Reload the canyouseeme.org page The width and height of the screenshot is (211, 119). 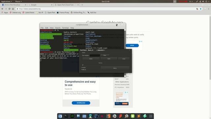point(10,9)
